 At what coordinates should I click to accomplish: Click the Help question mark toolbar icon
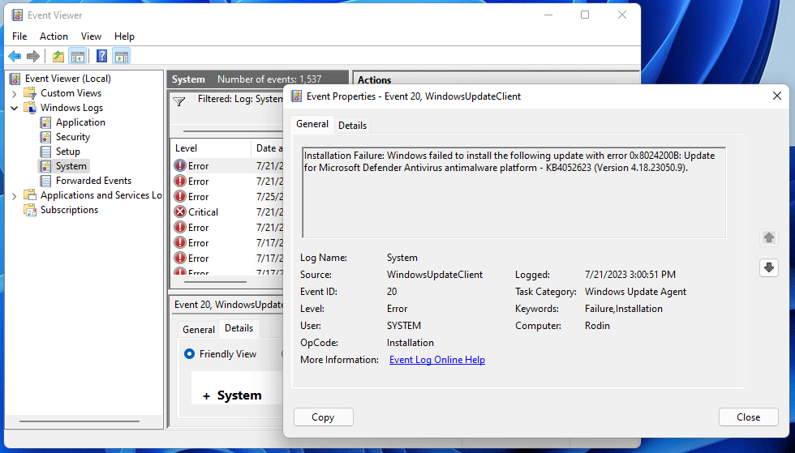(102, 56)
